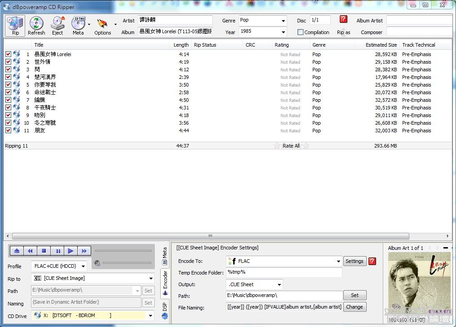
Task: Uncheck track 2 世外情
Action: point(8,61)
